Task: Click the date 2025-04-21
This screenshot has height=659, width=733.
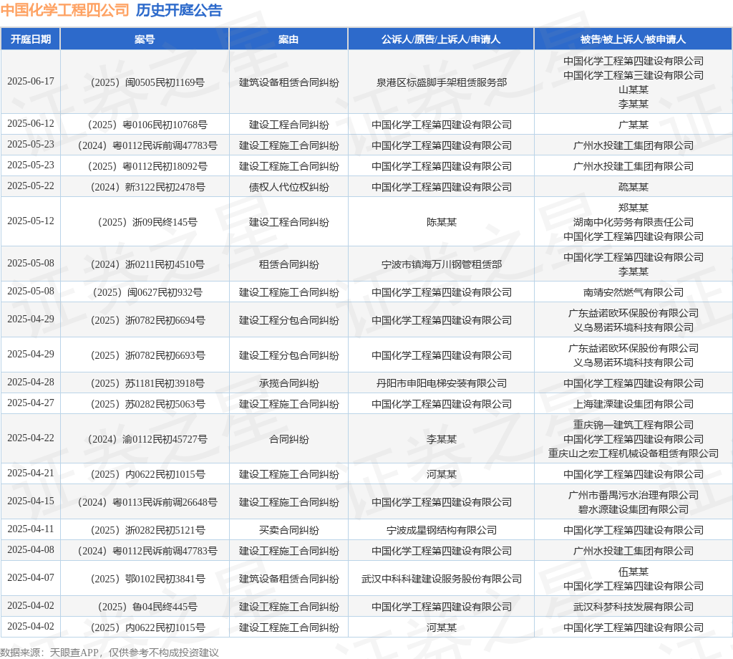Action: (x=31, y=473)
